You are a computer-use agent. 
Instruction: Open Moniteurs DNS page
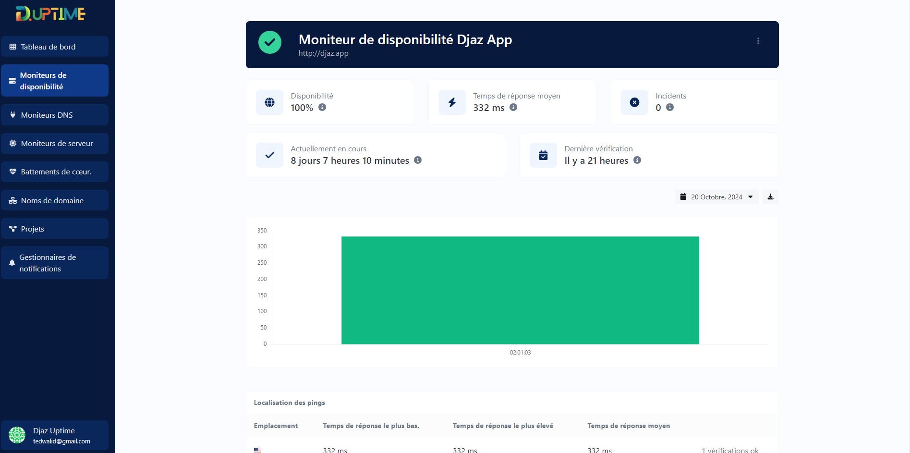click(55, 115)
